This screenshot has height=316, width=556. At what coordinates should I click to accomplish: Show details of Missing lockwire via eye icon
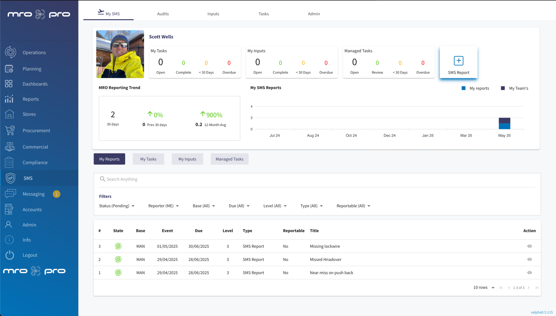pyautogui.click(x=529, y=246)
